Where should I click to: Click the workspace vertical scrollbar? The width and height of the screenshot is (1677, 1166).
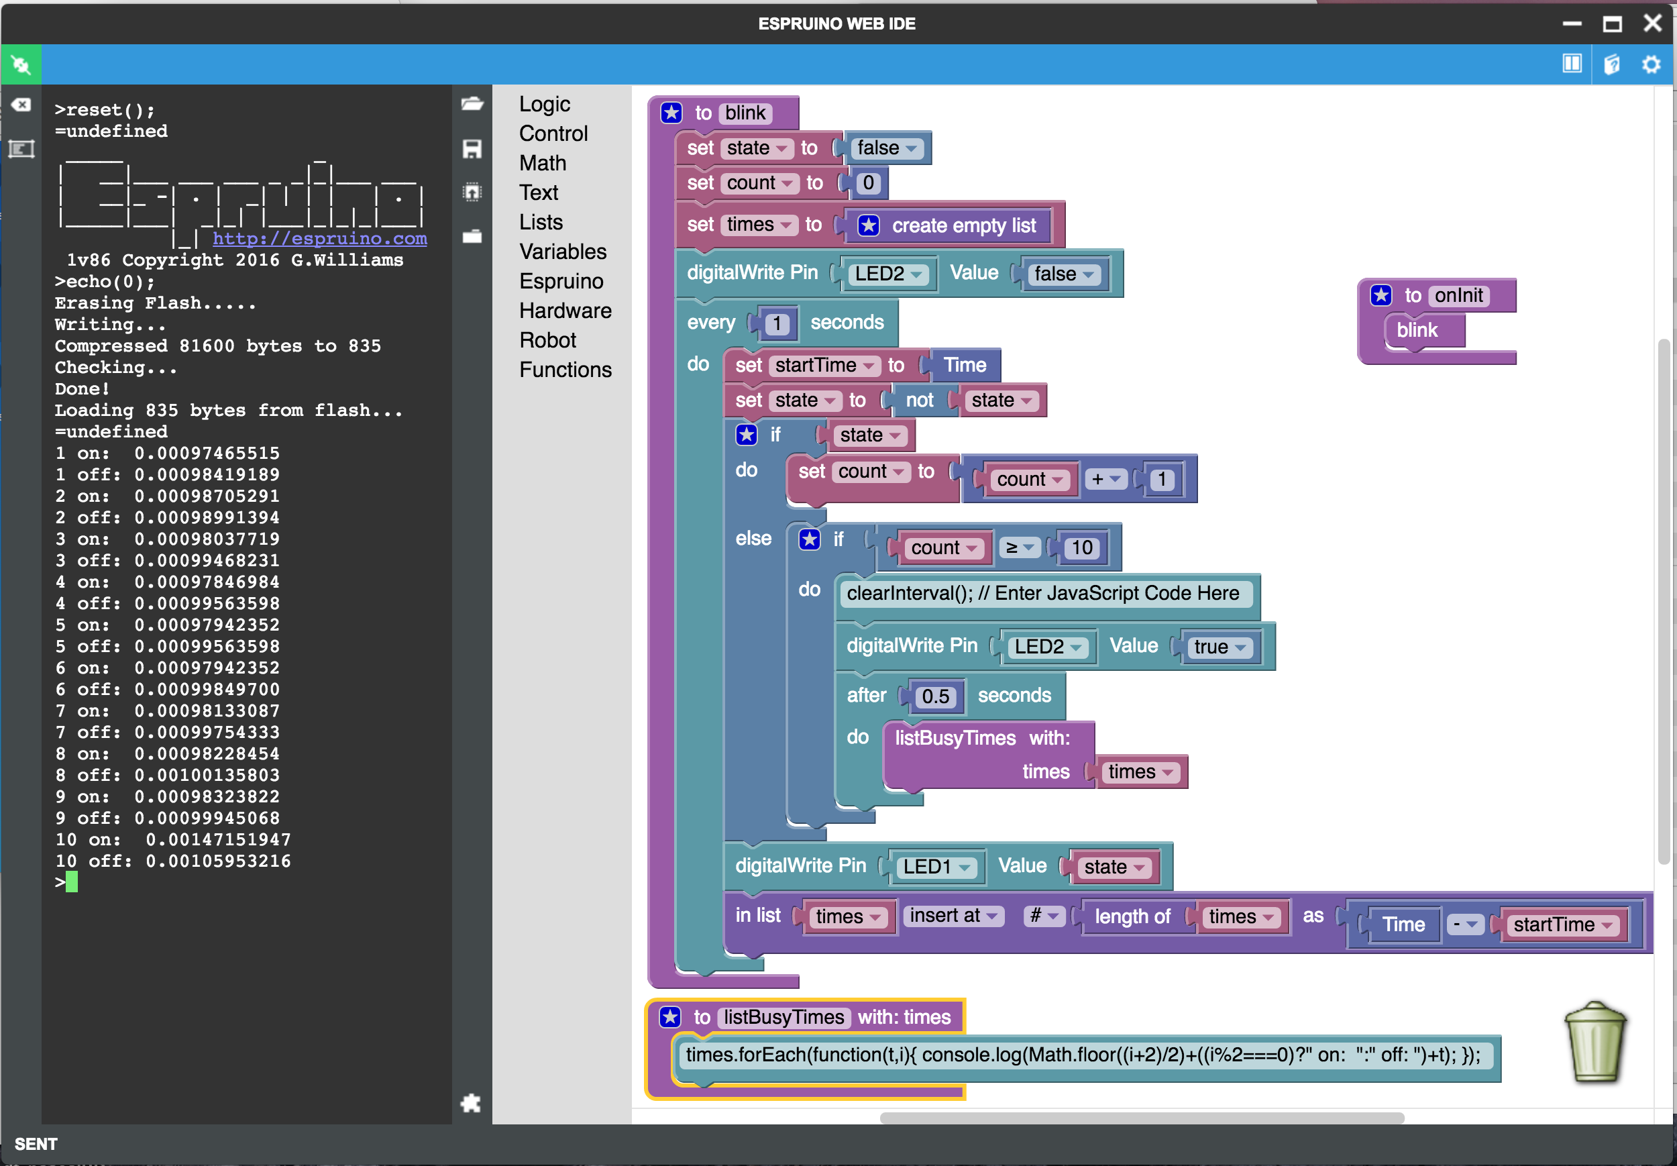click(1664, 601)
